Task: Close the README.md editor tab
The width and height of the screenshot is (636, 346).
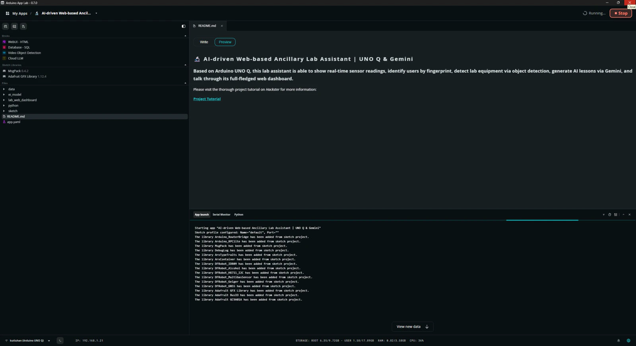Action: point(222,26)
